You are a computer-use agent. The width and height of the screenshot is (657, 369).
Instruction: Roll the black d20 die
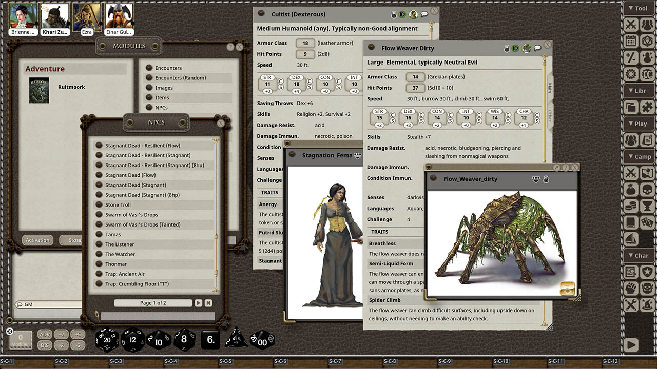pyautogui.click(x=107, y=339)
